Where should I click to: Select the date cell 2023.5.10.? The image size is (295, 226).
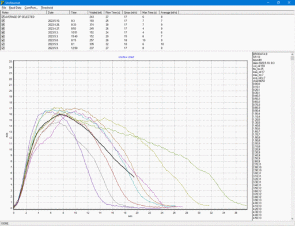point(54,21)
